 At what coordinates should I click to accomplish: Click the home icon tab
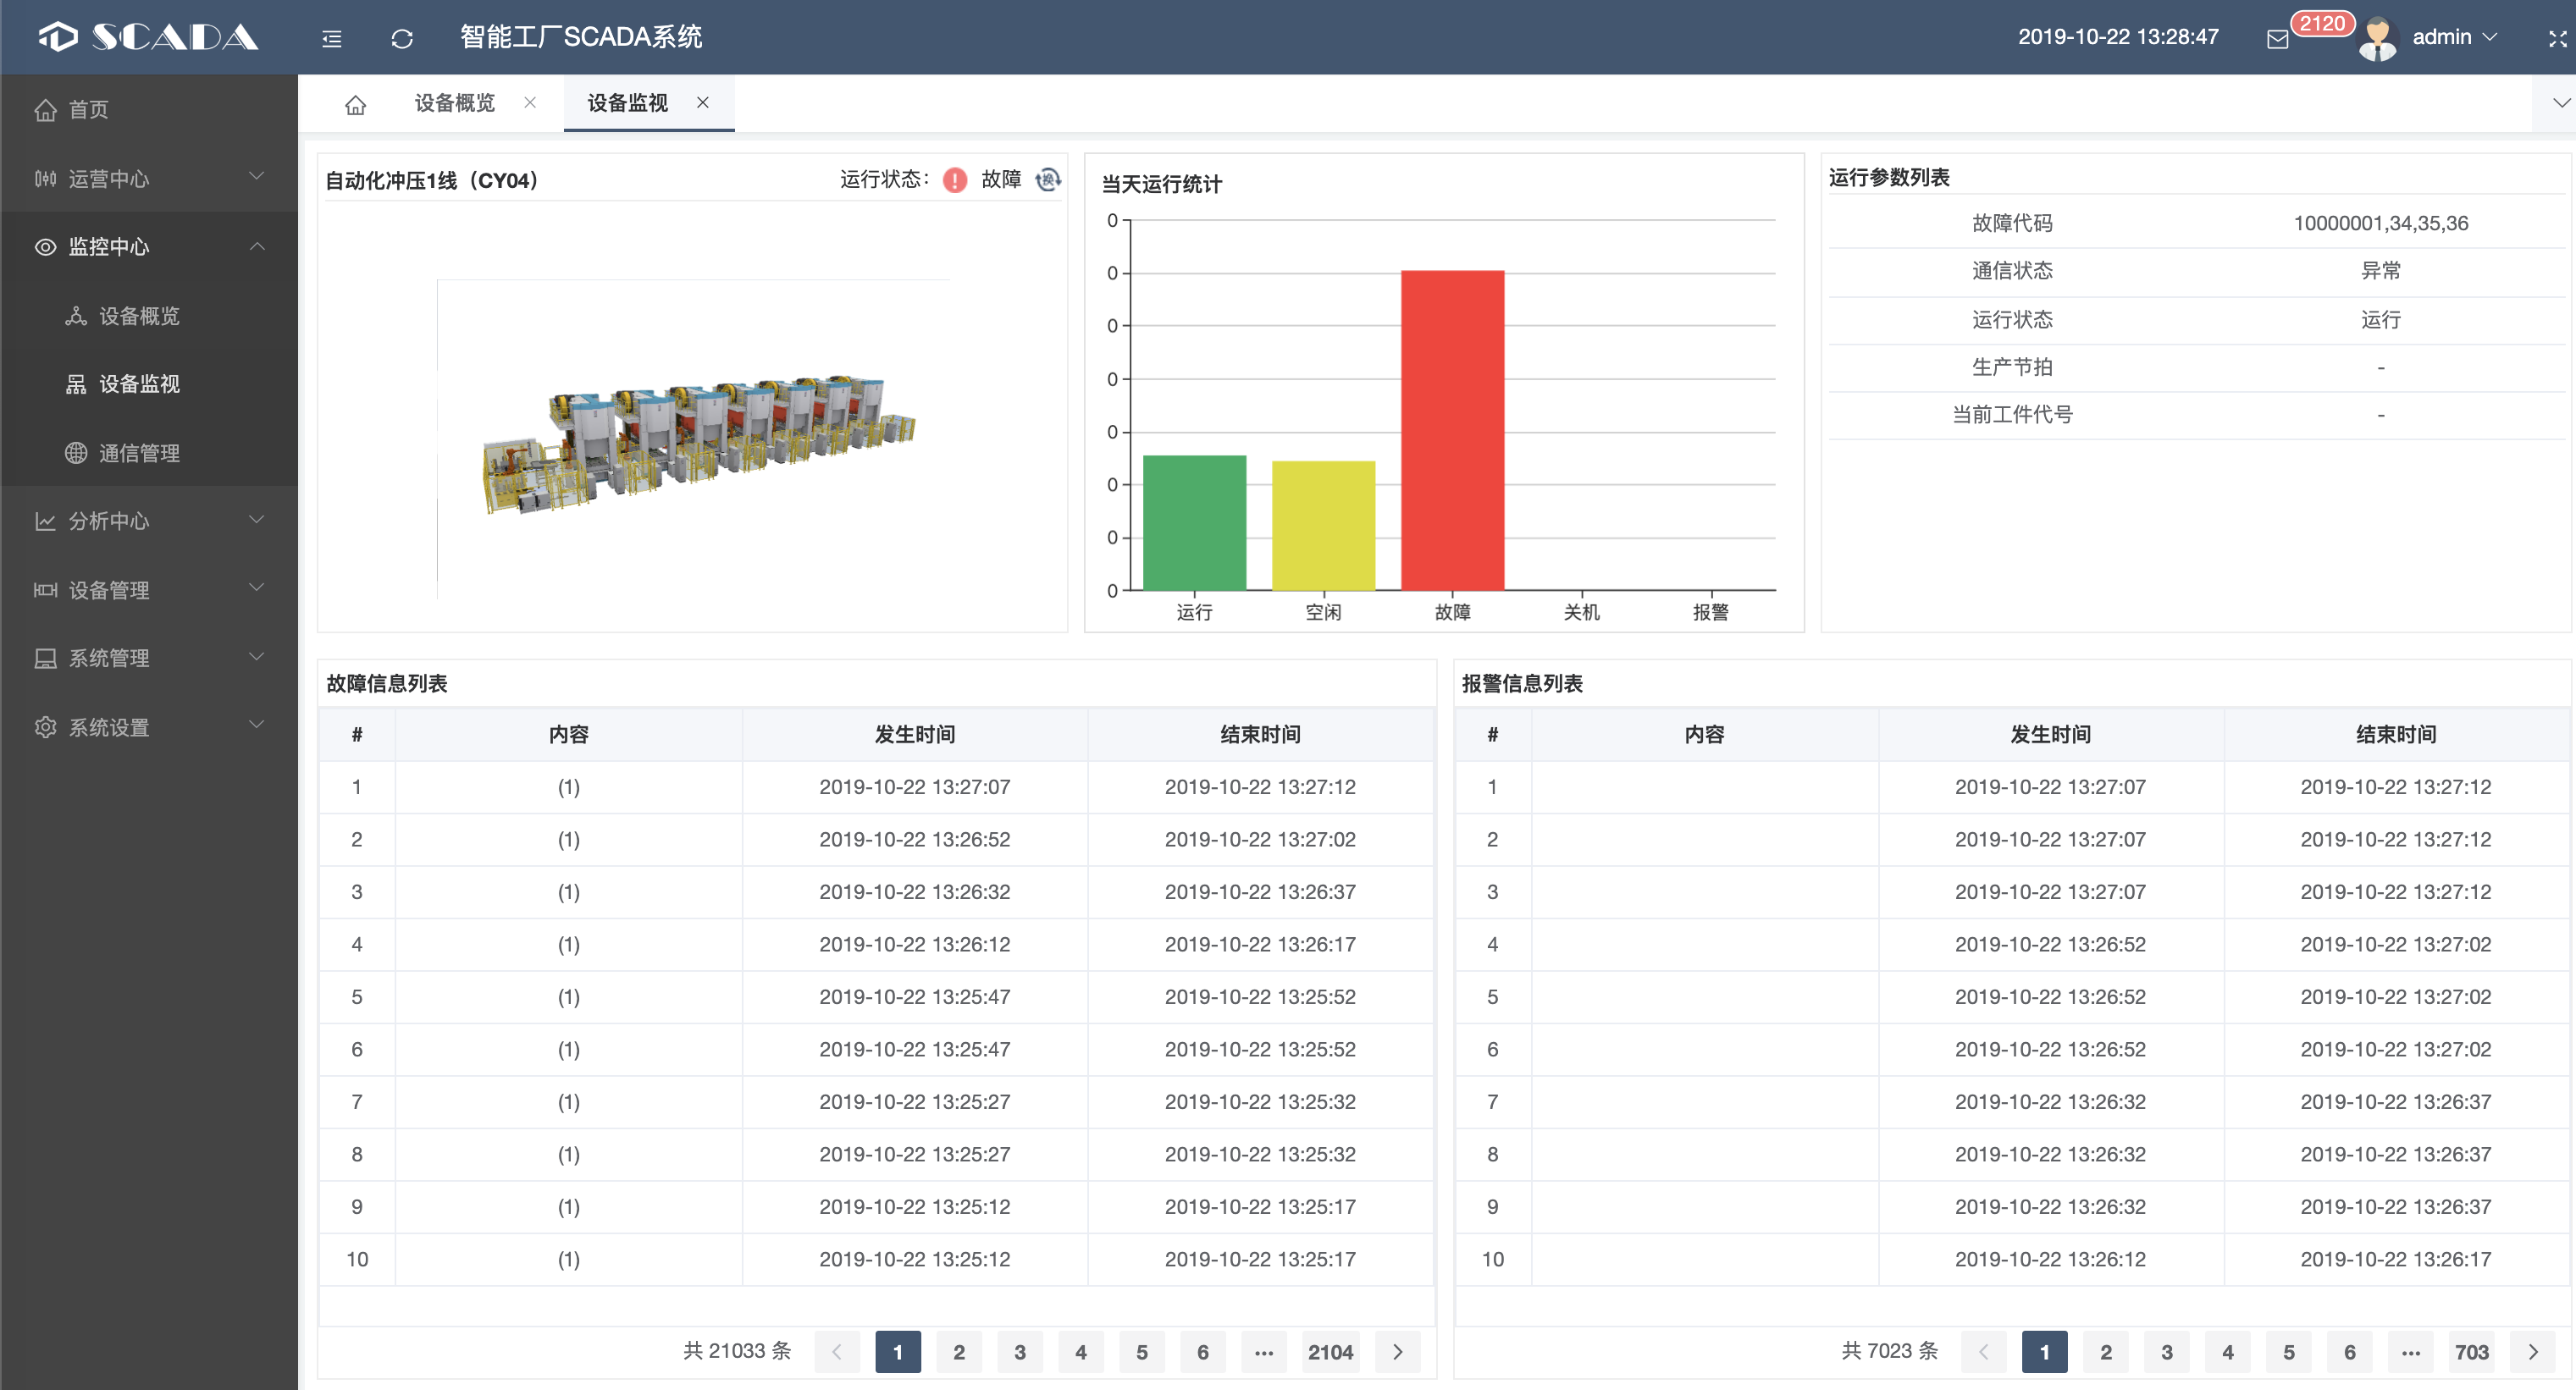tap(356, 104)
